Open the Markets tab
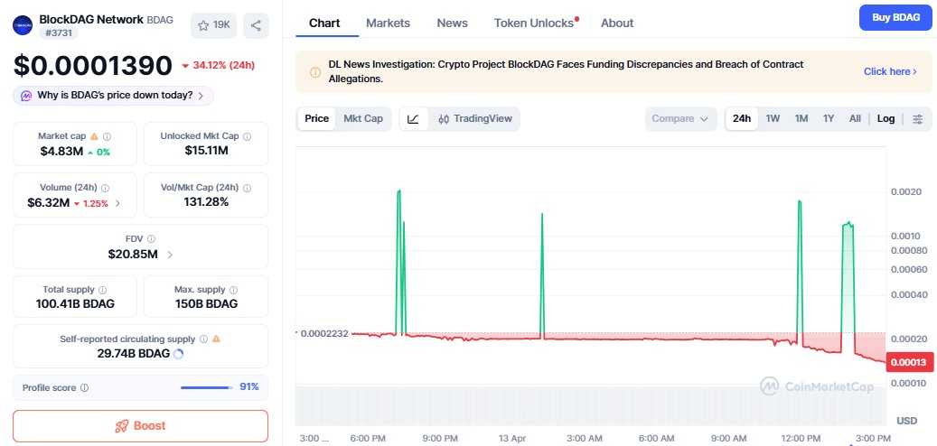 [388, 23]
